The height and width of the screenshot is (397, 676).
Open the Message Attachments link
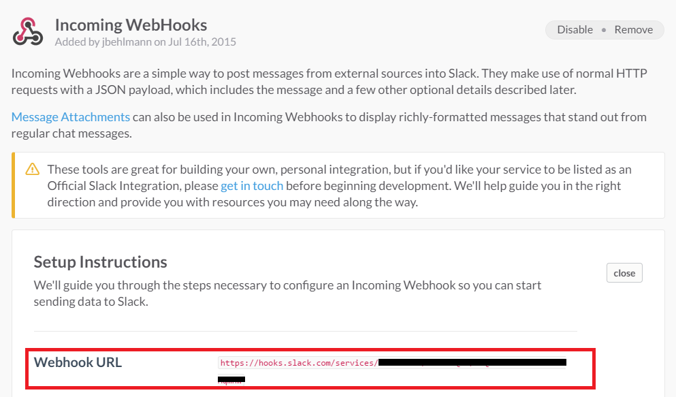click(x=70, y=117)
